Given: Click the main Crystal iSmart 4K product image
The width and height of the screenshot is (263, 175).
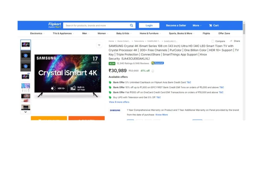Looking at the screenshot, I should pos(68,76).
